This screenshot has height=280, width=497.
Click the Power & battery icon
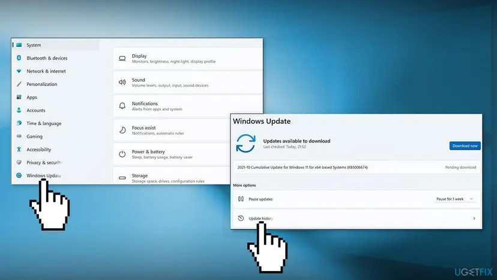point(122,154)
